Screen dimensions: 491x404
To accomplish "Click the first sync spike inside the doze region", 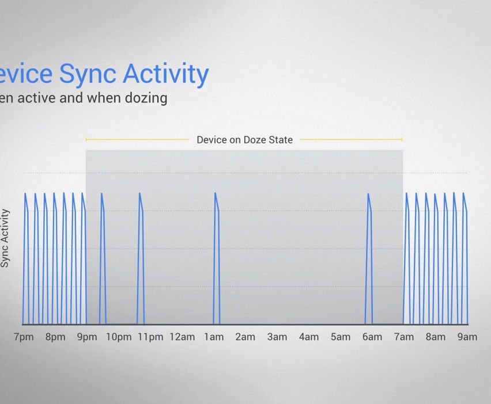I will click(103, 259).
